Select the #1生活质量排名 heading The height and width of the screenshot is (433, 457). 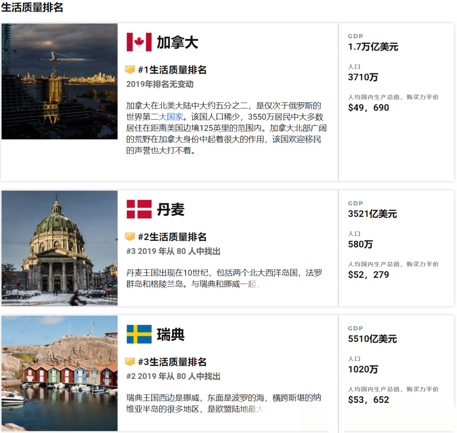172,70
